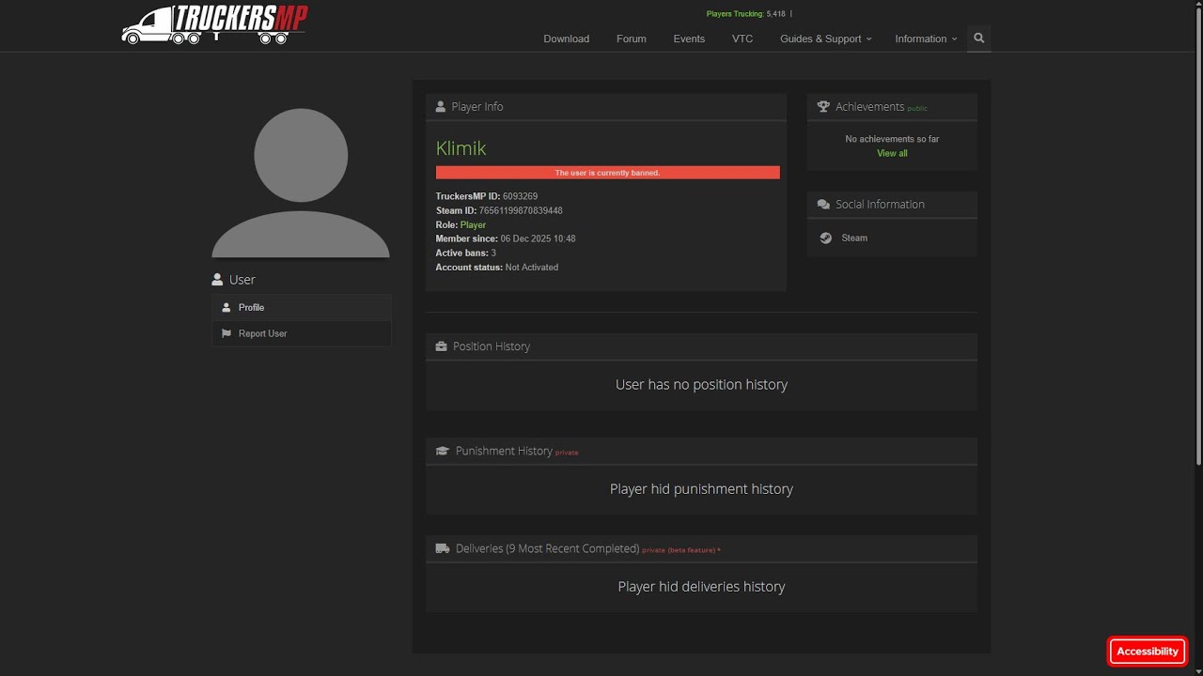Viewport: 1203px width, 676px height.
Task: Go to the Forum
Action: click(x=632, y=38)
